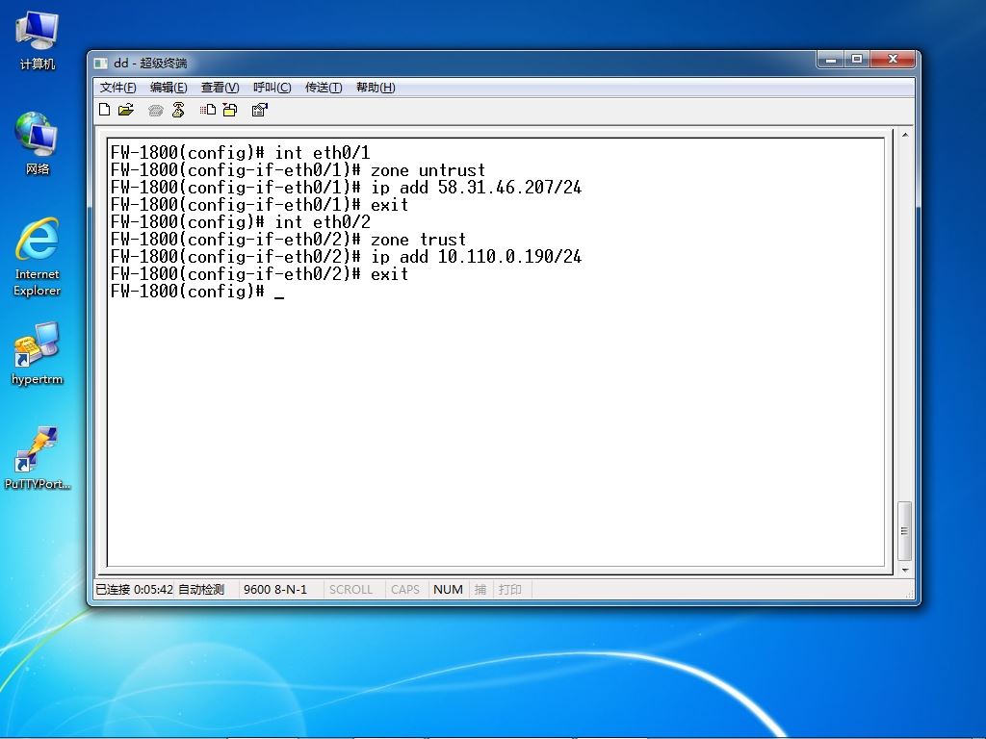Click the Call (phone) toolbar icon

[x=155, y=111]
